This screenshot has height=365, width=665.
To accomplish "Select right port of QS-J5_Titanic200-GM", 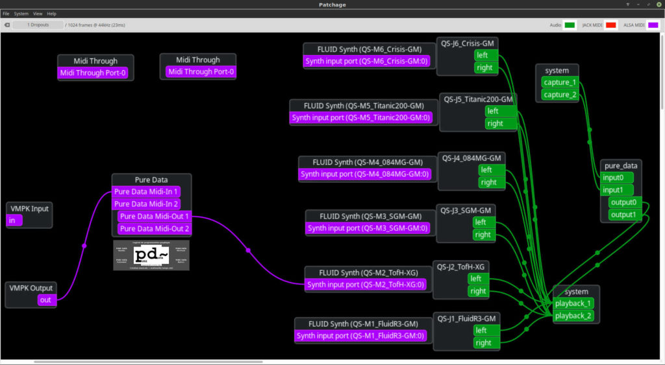I will pos(501,123).
